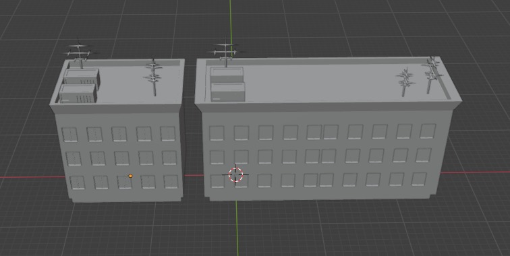Select the lone pole antenna on left building roof
This screenshot has height=256, width=510.
pos(154,77)
